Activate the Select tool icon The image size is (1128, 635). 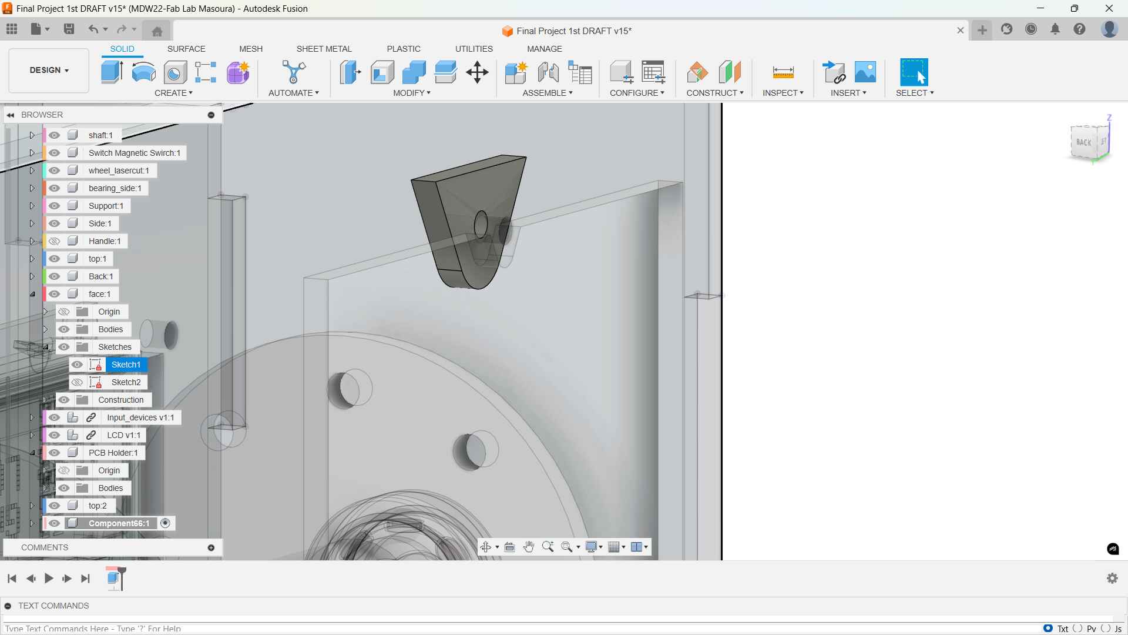point(914,72)
